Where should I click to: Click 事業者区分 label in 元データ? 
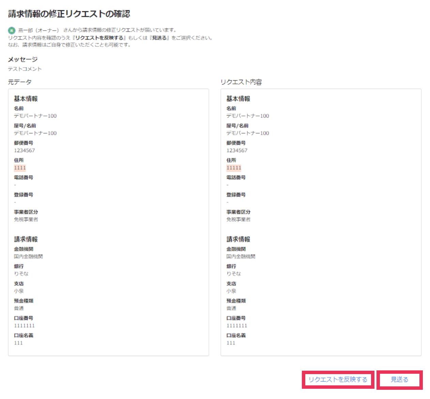pos(26,212)
